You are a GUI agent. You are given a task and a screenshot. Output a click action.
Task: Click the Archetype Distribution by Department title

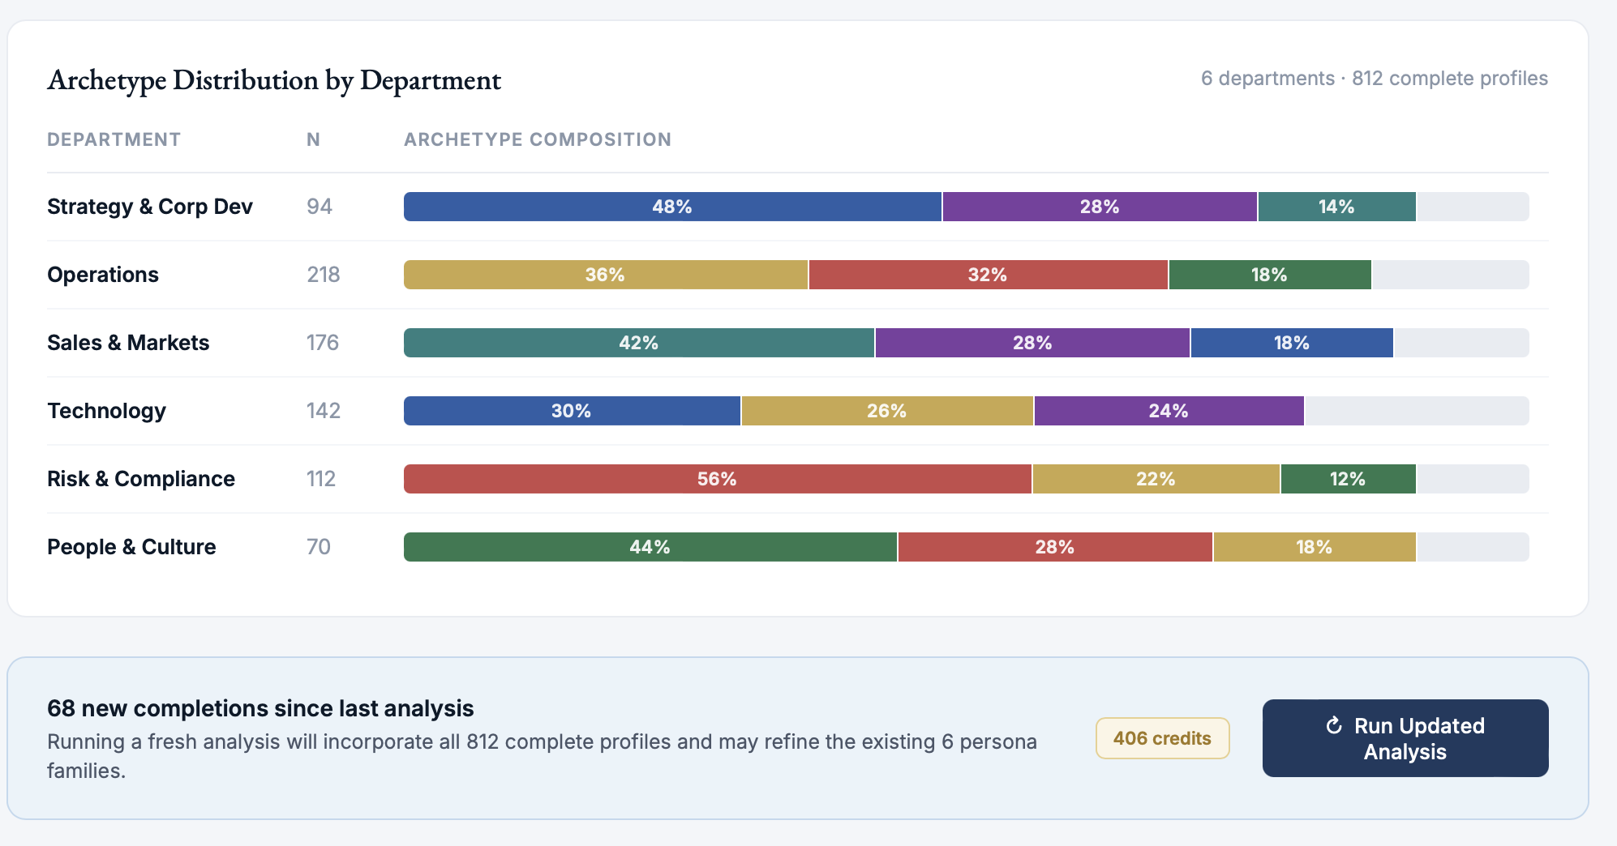[274, 80]
